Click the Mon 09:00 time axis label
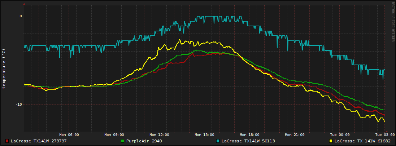396x146 pixels. [x=114, y=135]
